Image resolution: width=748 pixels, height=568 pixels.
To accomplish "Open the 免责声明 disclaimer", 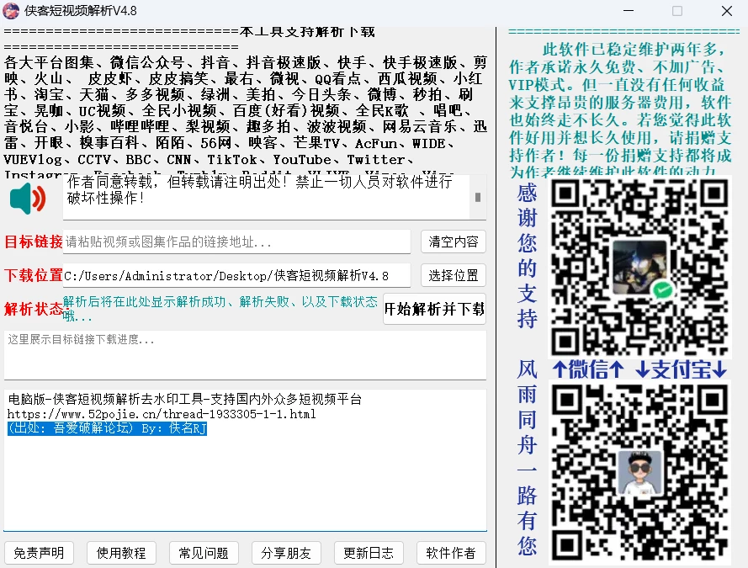I will [39, 553].
